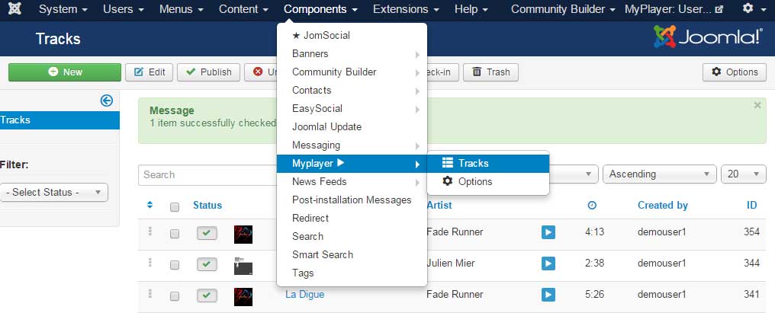Dismiss the message with the close X
Screen dimensions: 775x313
(x=757, y=105)
